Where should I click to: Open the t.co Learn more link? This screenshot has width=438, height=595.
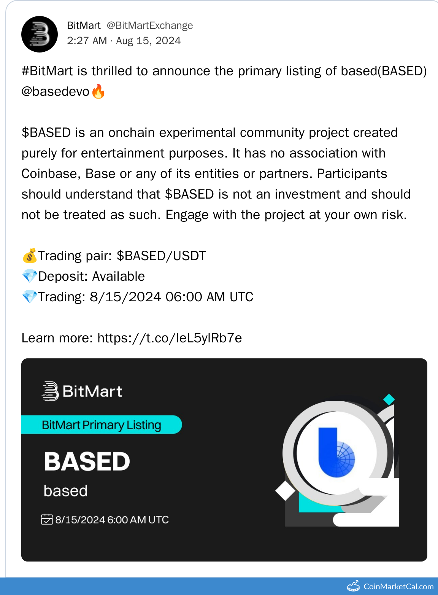[x=170, y=338]
